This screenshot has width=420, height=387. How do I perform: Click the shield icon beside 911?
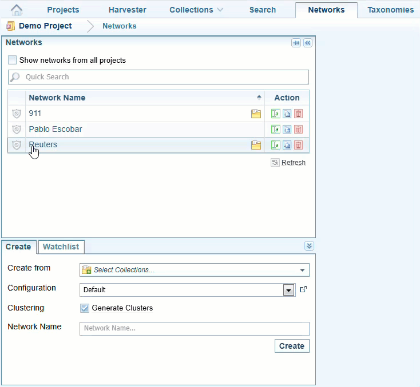pyautogui.click(x=17, y=114)
